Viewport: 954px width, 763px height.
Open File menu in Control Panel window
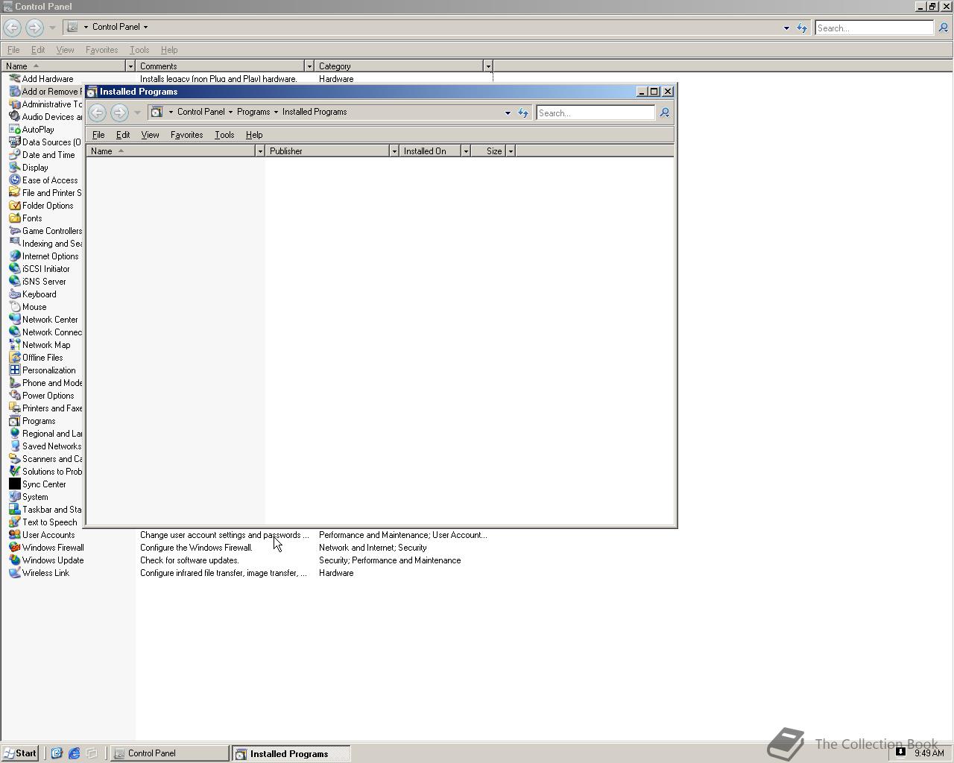point(13,50)
